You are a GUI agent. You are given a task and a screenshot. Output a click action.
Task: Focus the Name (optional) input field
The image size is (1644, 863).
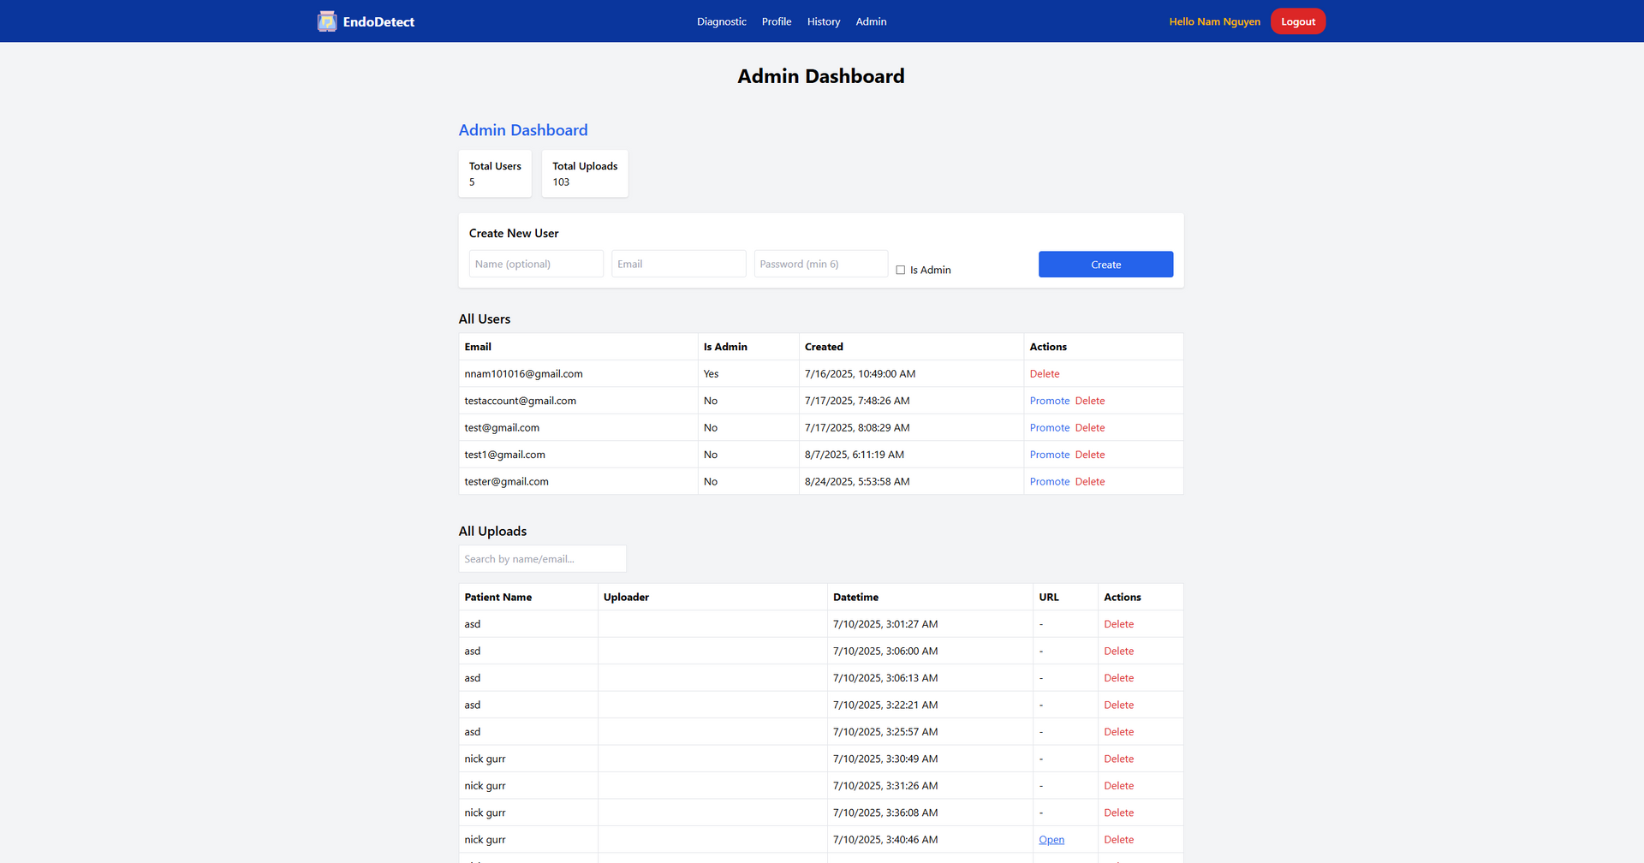coord(535,264)
